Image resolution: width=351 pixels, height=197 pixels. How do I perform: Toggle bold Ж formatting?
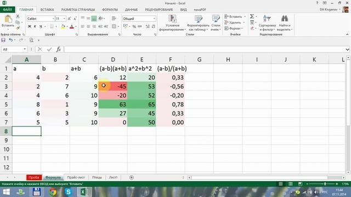pyautogui.click(x=29, y=27)
